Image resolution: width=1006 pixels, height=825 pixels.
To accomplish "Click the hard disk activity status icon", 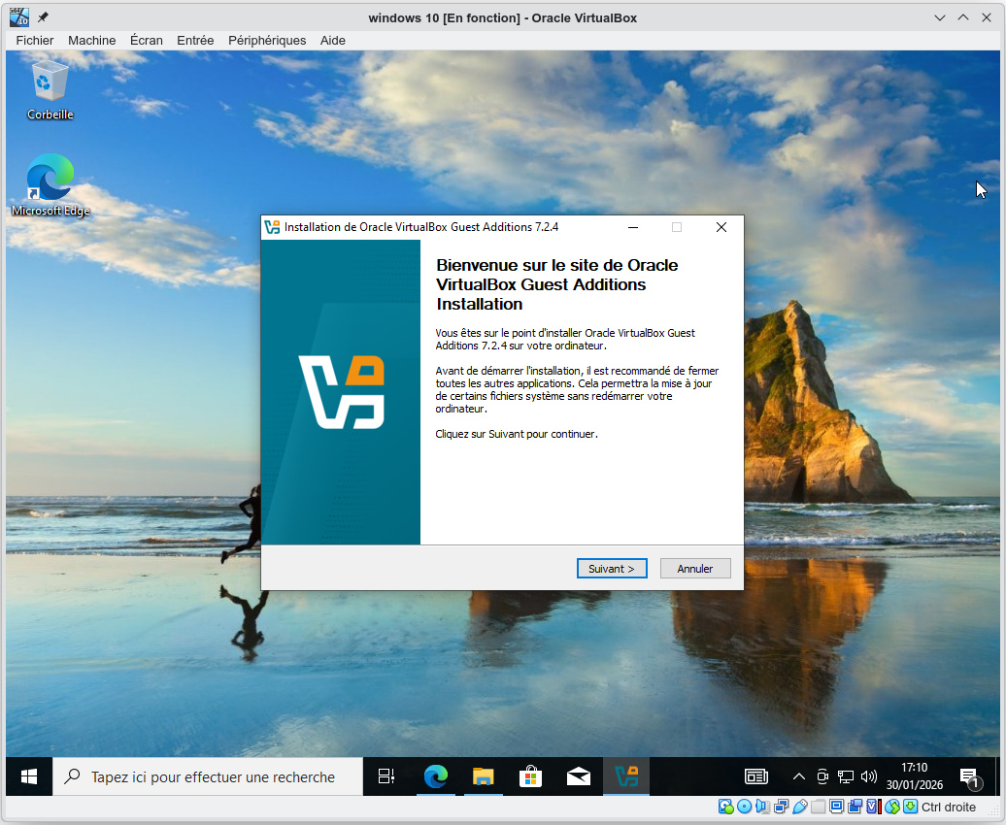I will 725,807.
